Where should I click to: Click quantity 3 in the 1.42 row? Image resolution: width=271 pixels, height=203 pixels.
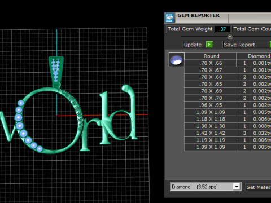pos(244,133)
